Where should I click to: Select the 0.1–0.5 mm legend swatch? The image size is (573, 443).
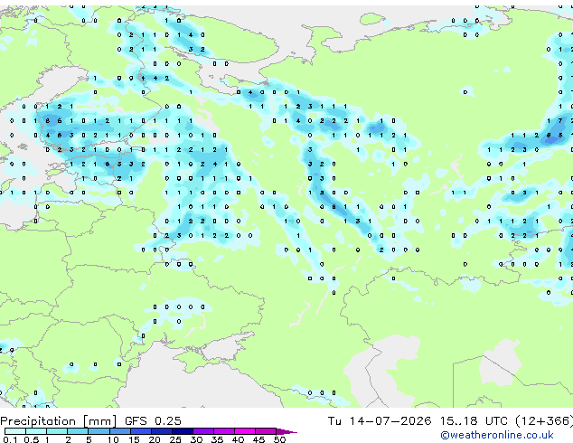tap(15, 431)
